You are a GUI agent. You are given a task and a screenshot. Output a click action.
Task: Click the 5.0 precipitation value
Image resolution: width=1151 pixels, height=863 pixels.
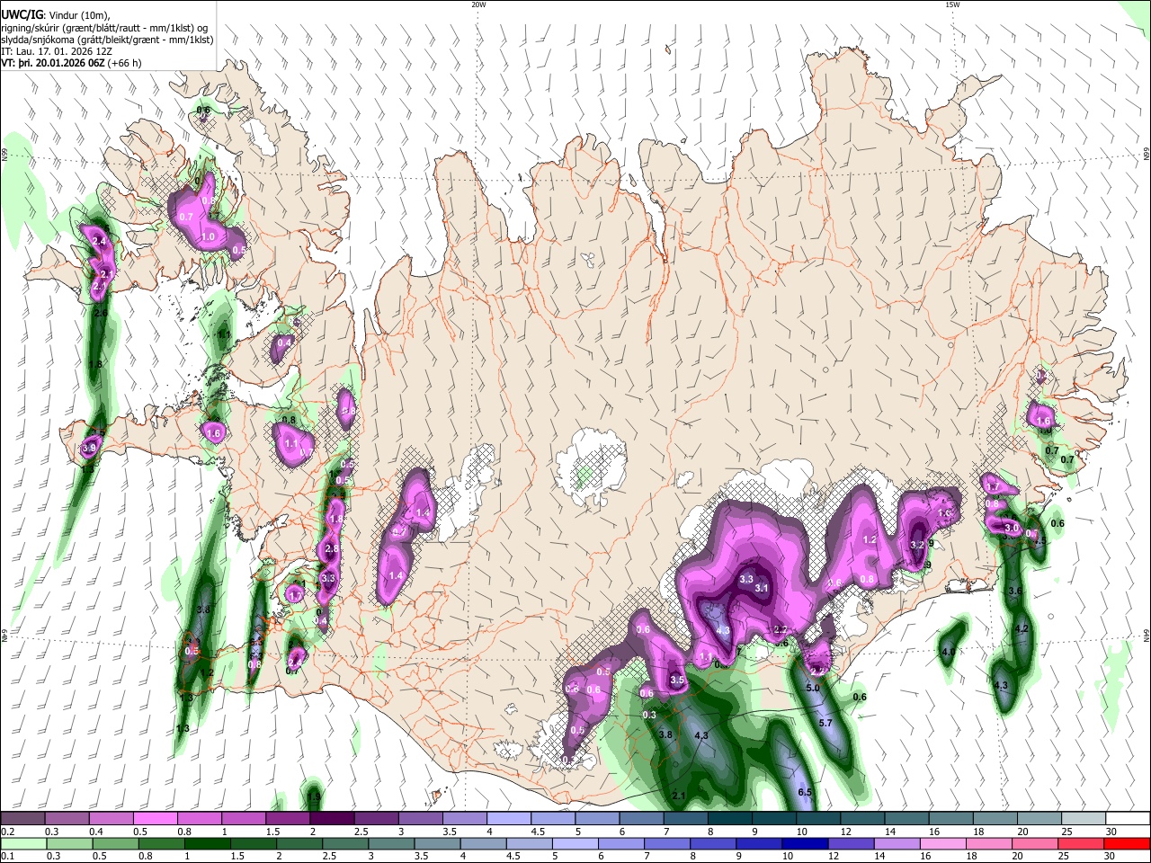point(813,688)
